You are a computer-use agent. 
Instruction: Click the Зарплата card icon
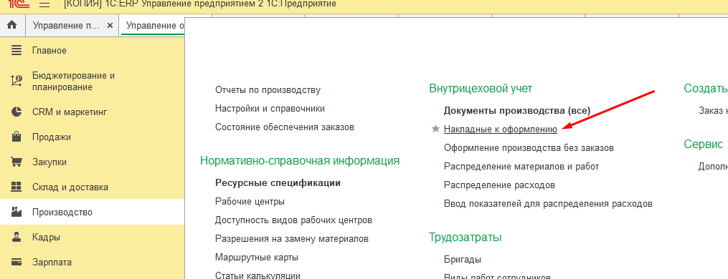pyautogui.click(x=16, y=263)
